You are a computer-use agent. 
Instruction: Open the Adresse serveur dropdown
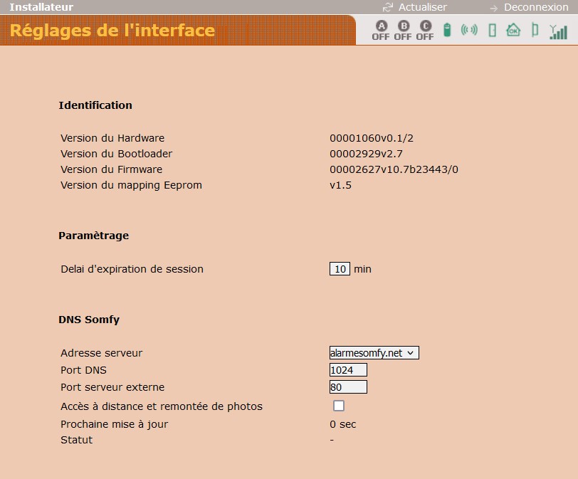[374, 352]
